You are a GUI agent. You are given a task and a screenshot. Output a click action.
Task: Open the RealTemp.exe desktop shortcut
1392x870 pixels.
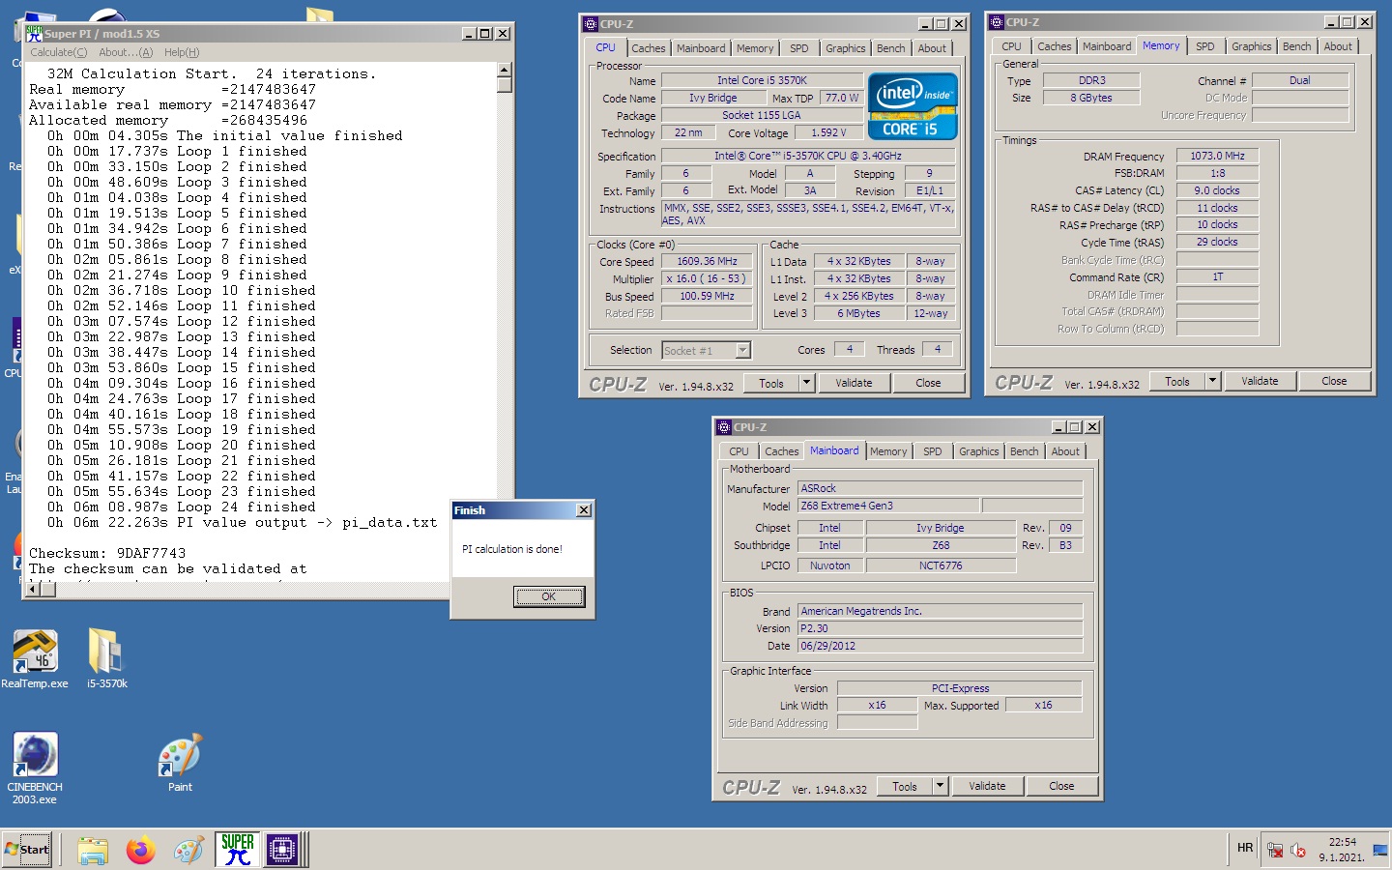[x=35, y=658]
